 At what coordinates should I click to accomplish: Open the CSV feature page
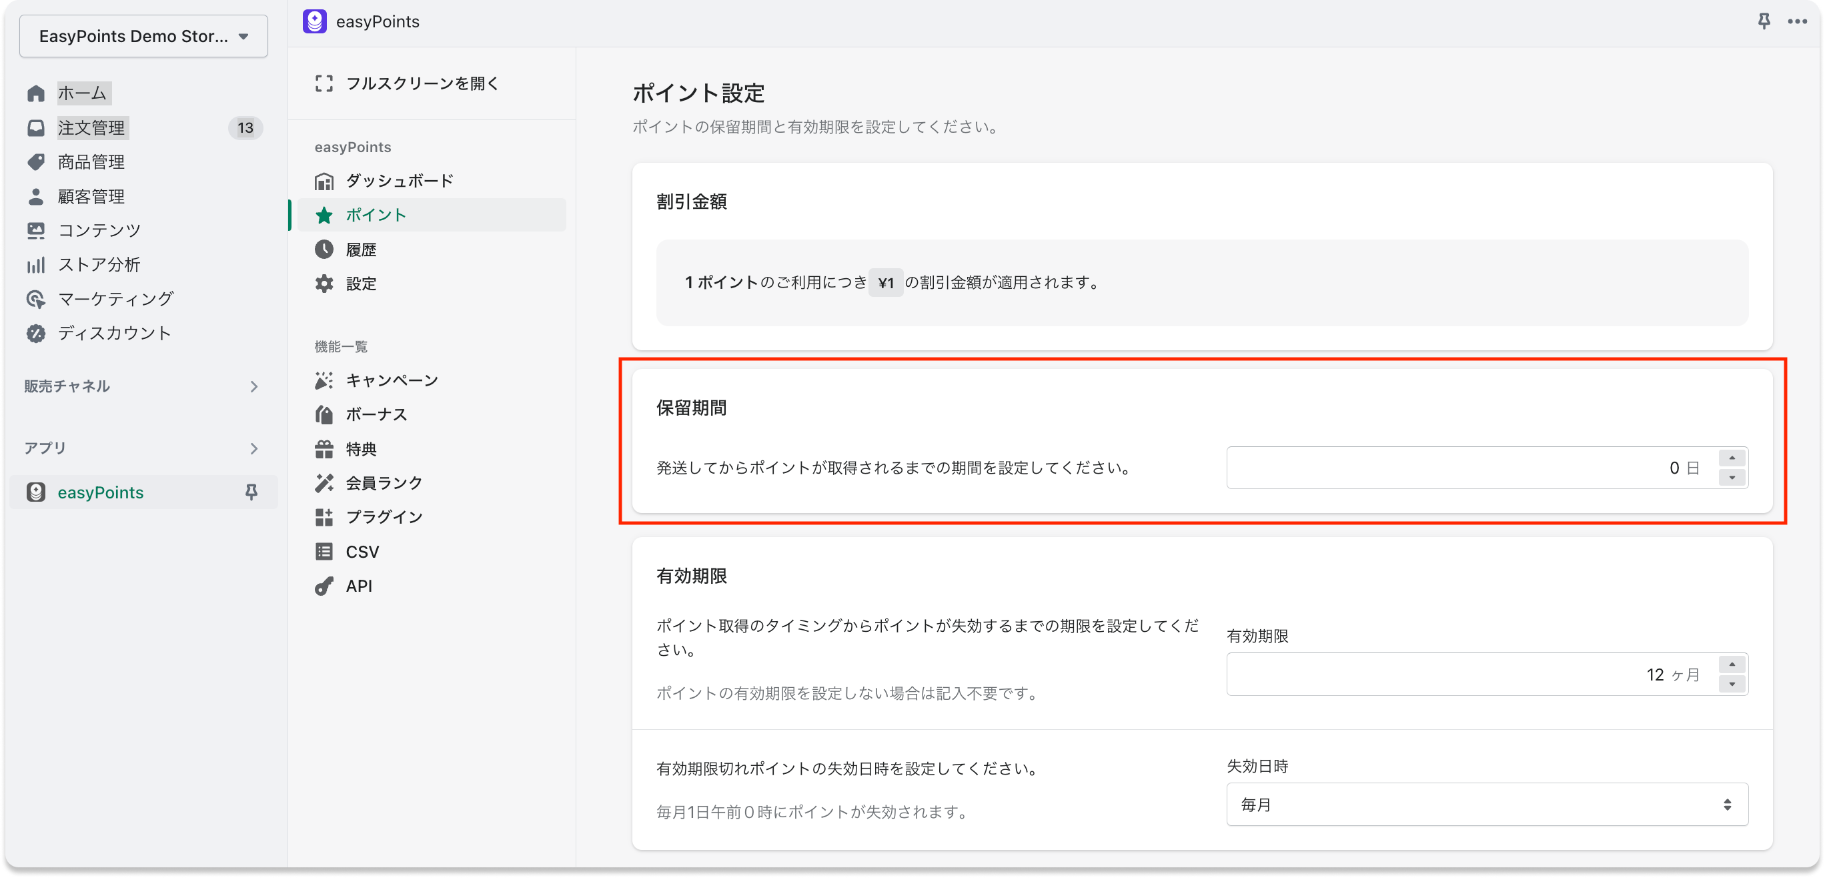362,551
